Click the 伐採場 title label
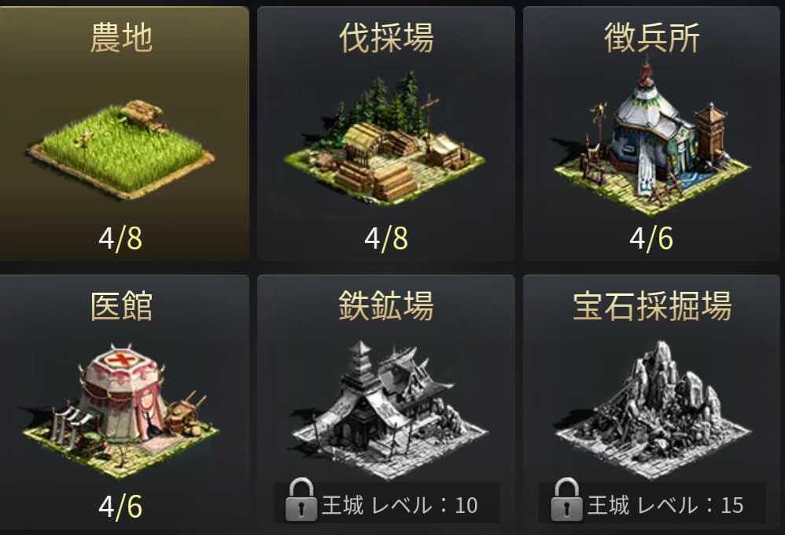This screenshot has width=785, height=535. (x=386, y=38)
